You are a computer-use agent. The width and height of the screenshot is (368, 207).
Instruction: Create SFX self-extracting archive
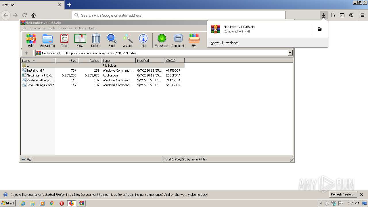[x=194, y=40]
